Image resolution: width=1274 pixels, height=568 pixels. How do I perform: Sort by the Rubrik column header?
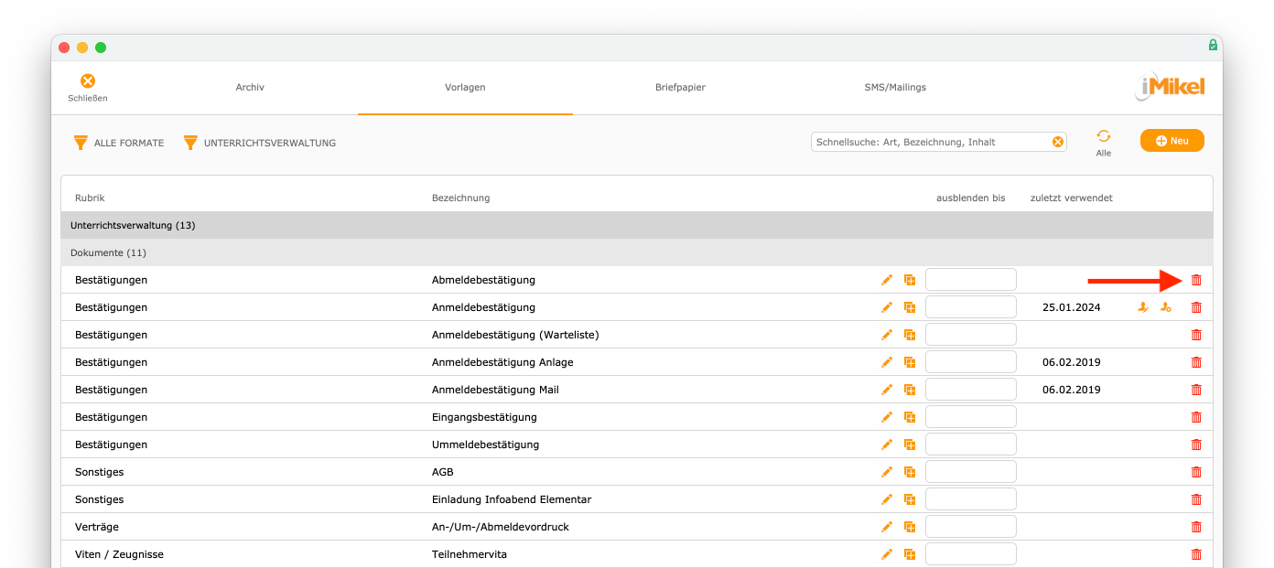tap(90, 198)
